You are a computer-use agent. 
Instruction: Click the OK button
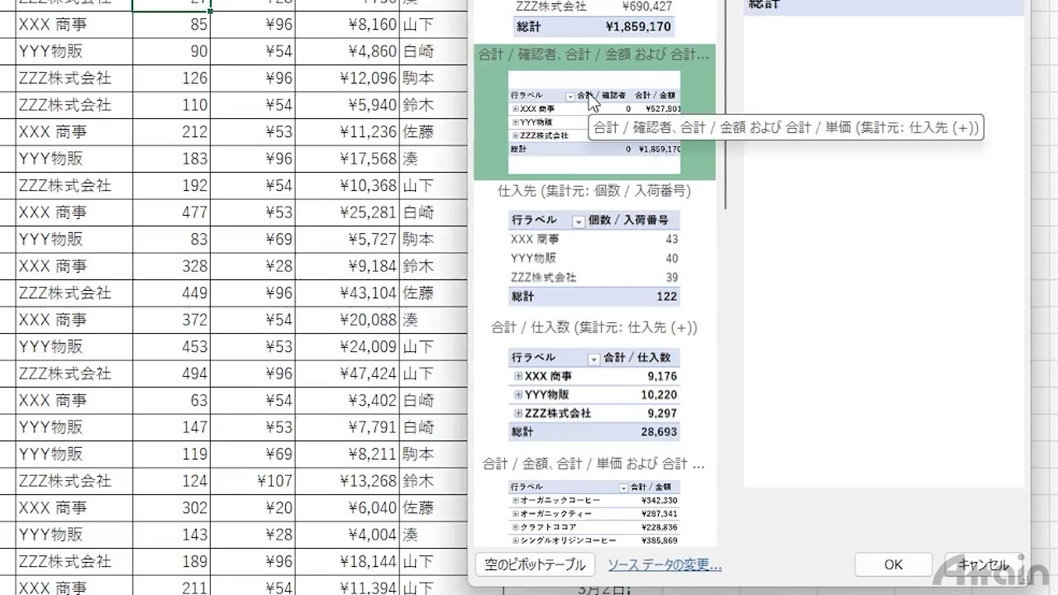click(893, 564)
